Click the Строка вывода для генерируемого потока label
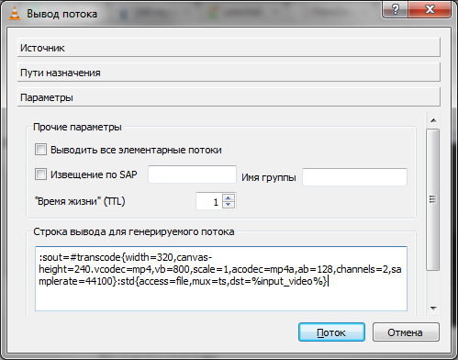This screenshot has width=458, height=360. pyautogui.click(x=134, y=231)
